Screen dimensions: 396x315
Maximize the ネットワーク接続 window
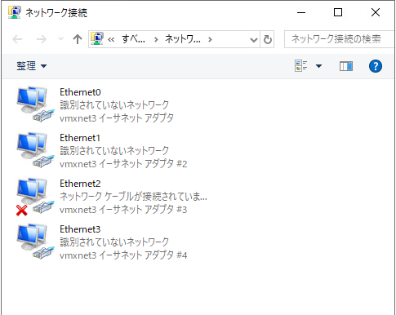338,12
